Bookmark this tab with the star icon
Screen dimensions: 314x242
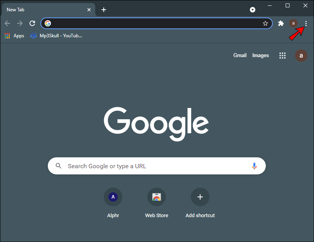[x=265, y=23]
